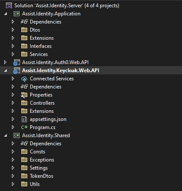Expand the Dtos folder arrow
This screenshot has height=191, width=182.
click(x=13, y=30)
